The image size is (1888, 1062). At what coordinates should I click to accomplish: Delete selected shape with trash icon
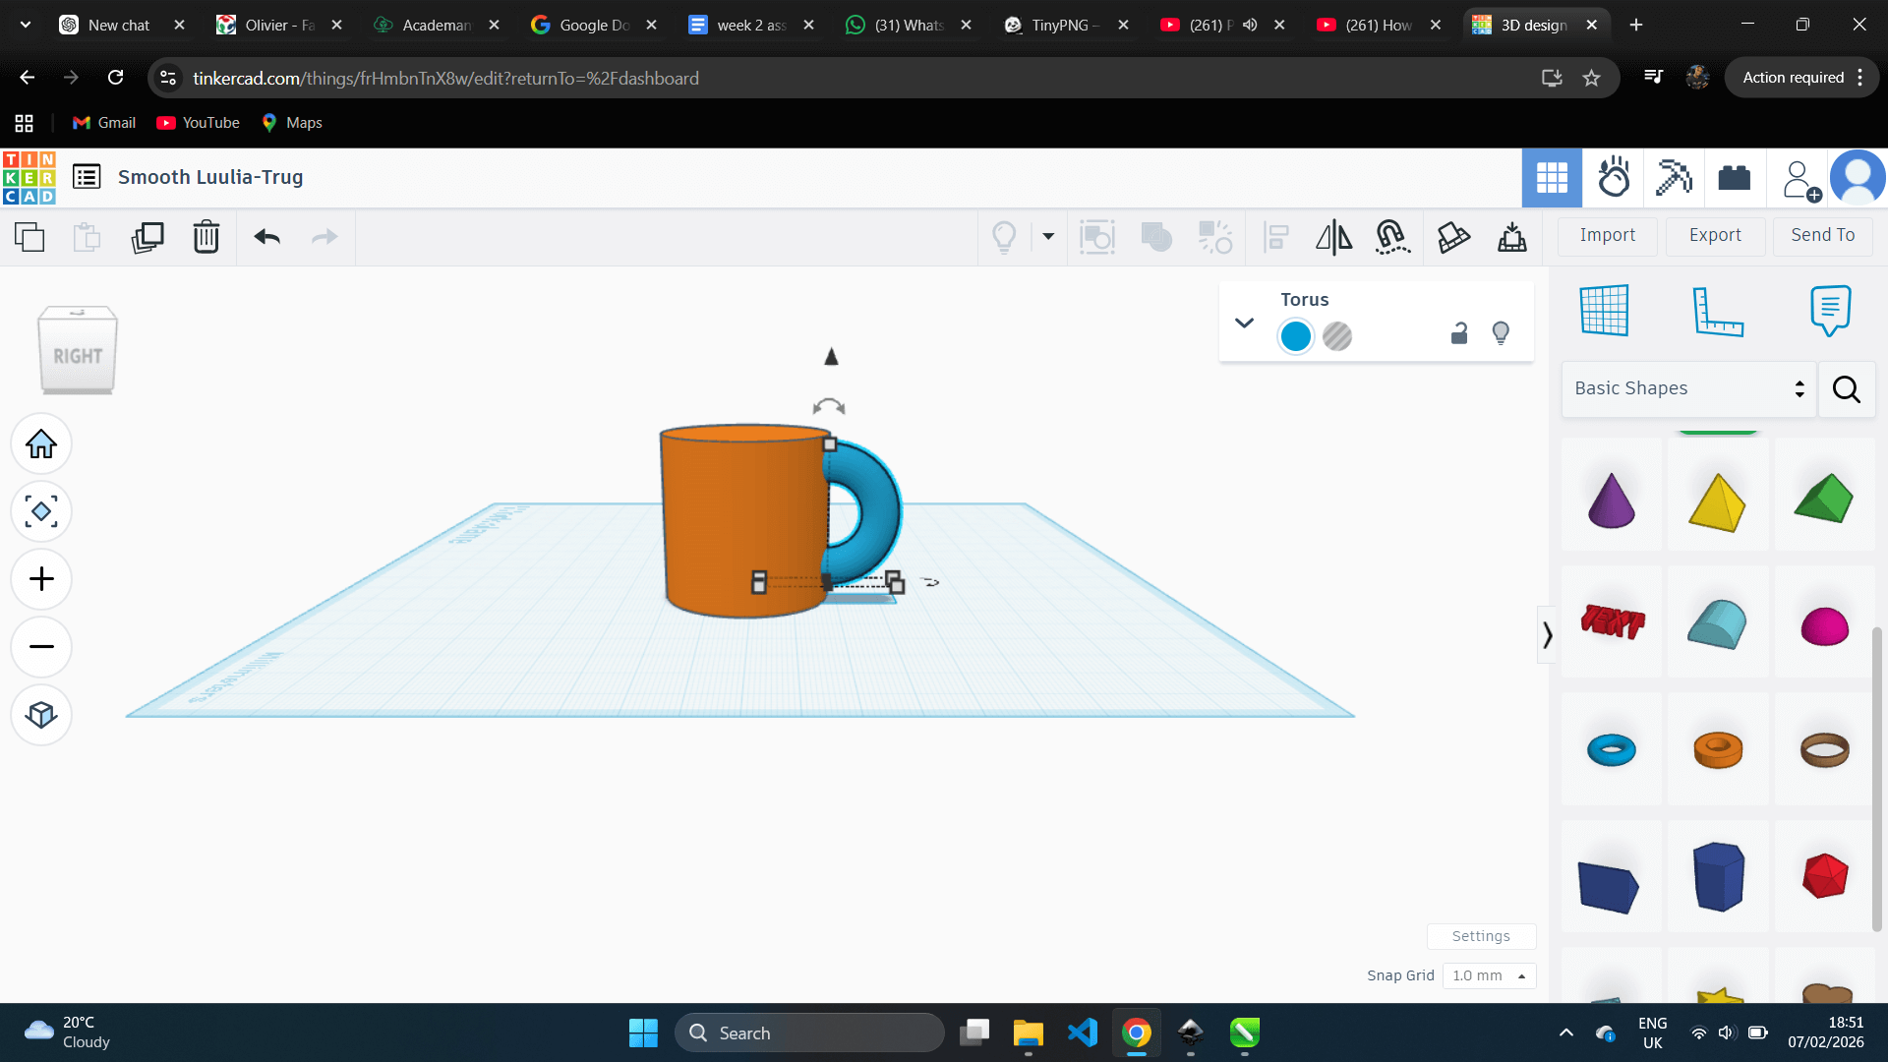coord(206,237)
